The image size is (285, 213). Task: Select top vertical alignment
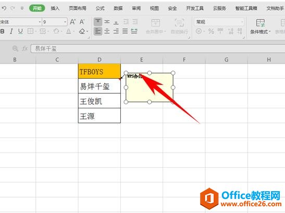coord(98,22)
